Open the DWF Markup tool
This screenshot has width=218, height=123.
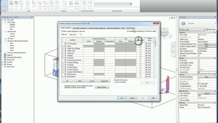tap(27, 5)
